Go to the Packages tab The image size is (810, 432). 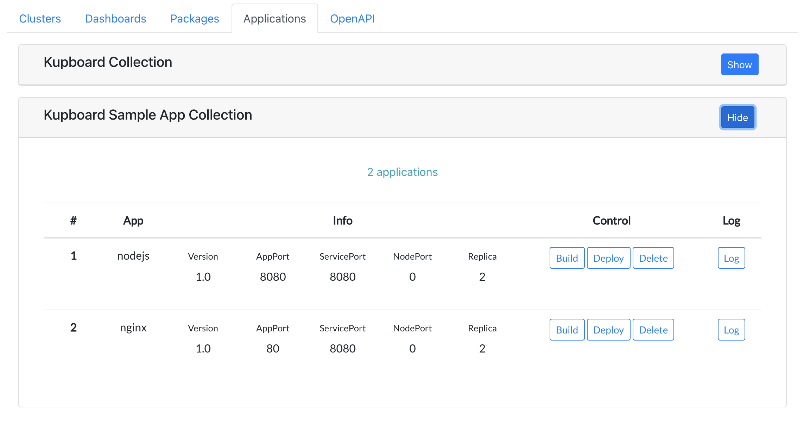pyautogui.click(x=195, y=19)
